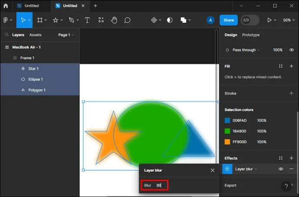Open the Pass through blend mode dropdown

[x=246, y=50]
